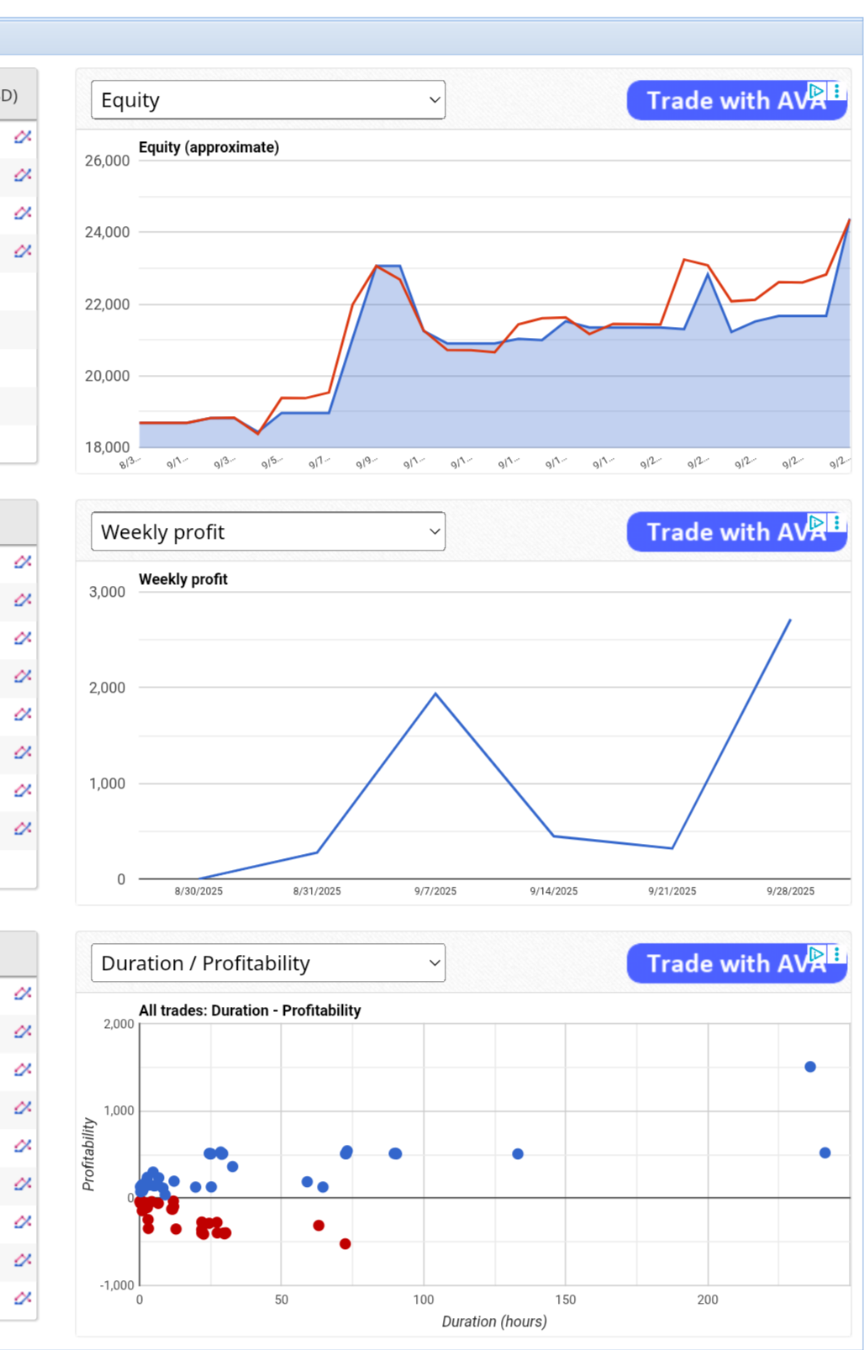Click the 9/7/2025 peak on Weekly profit line
Screen dimensions: 864x1350
point(435,693)
